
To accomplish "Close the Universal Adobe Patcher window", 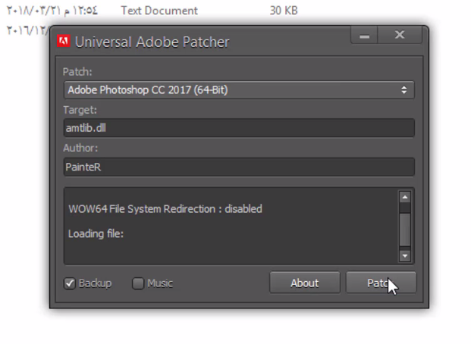I will pos(400,35).
